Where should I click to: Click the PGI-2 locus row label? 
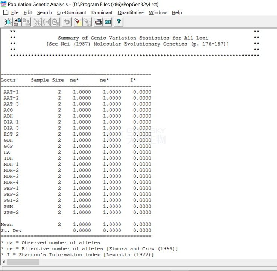click(x=11, y=201)
